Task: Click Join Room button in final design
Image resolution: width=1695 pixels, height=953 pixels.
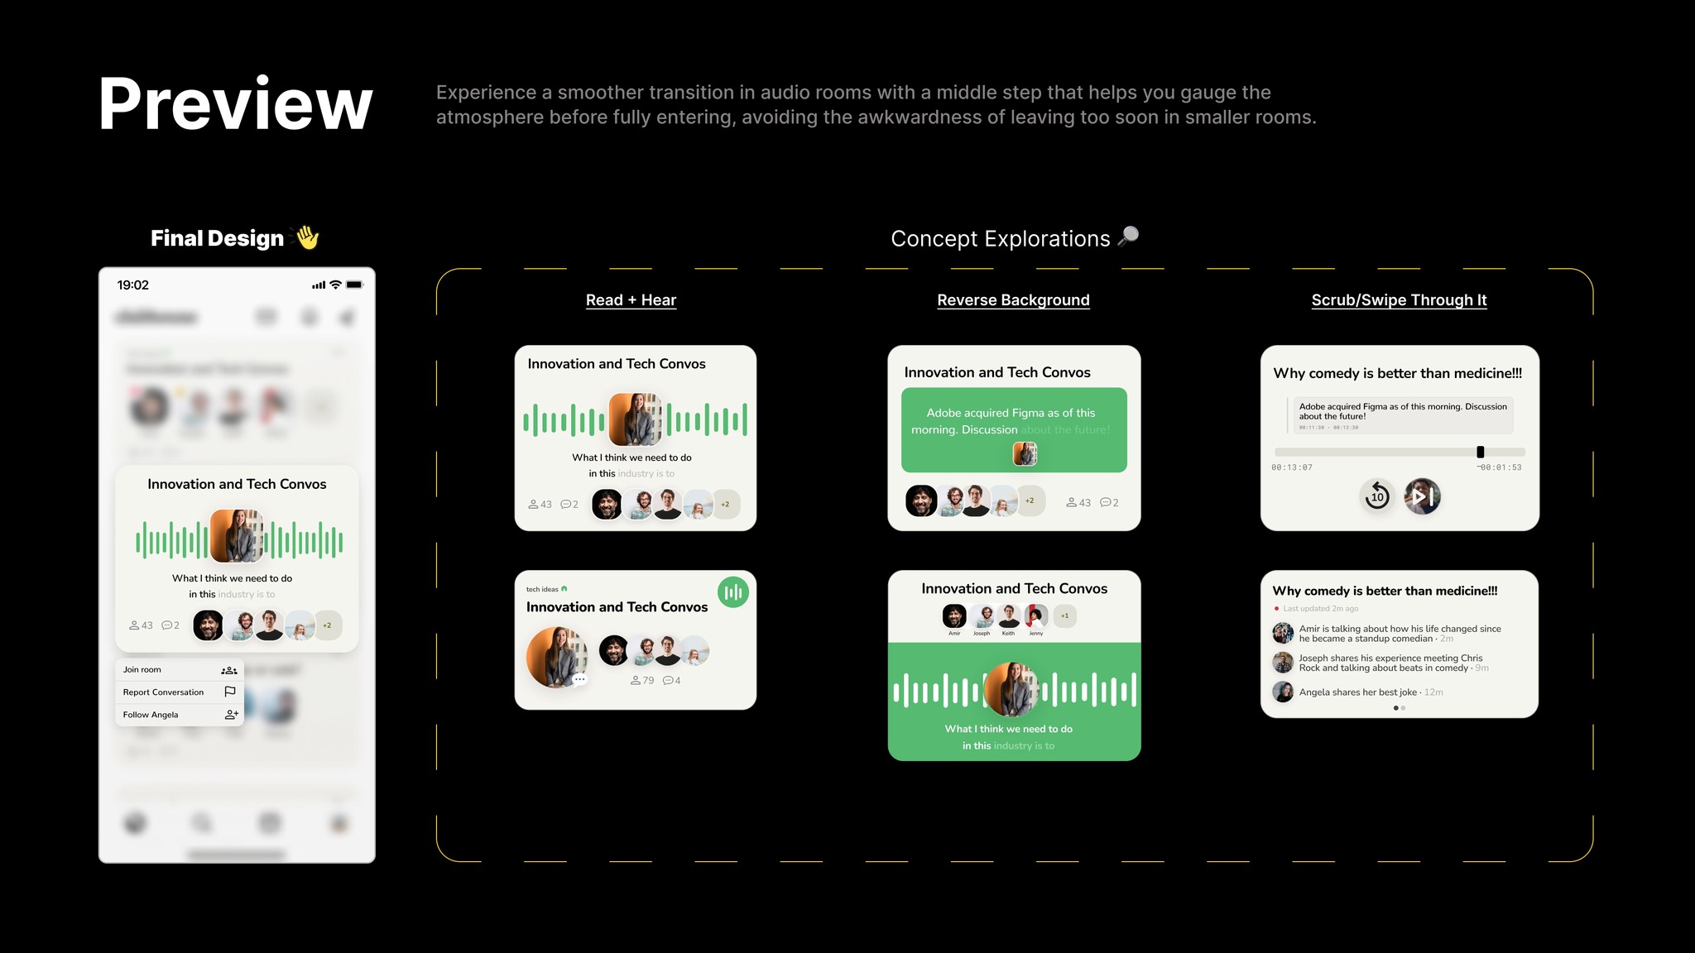Action: pos(178,669)
